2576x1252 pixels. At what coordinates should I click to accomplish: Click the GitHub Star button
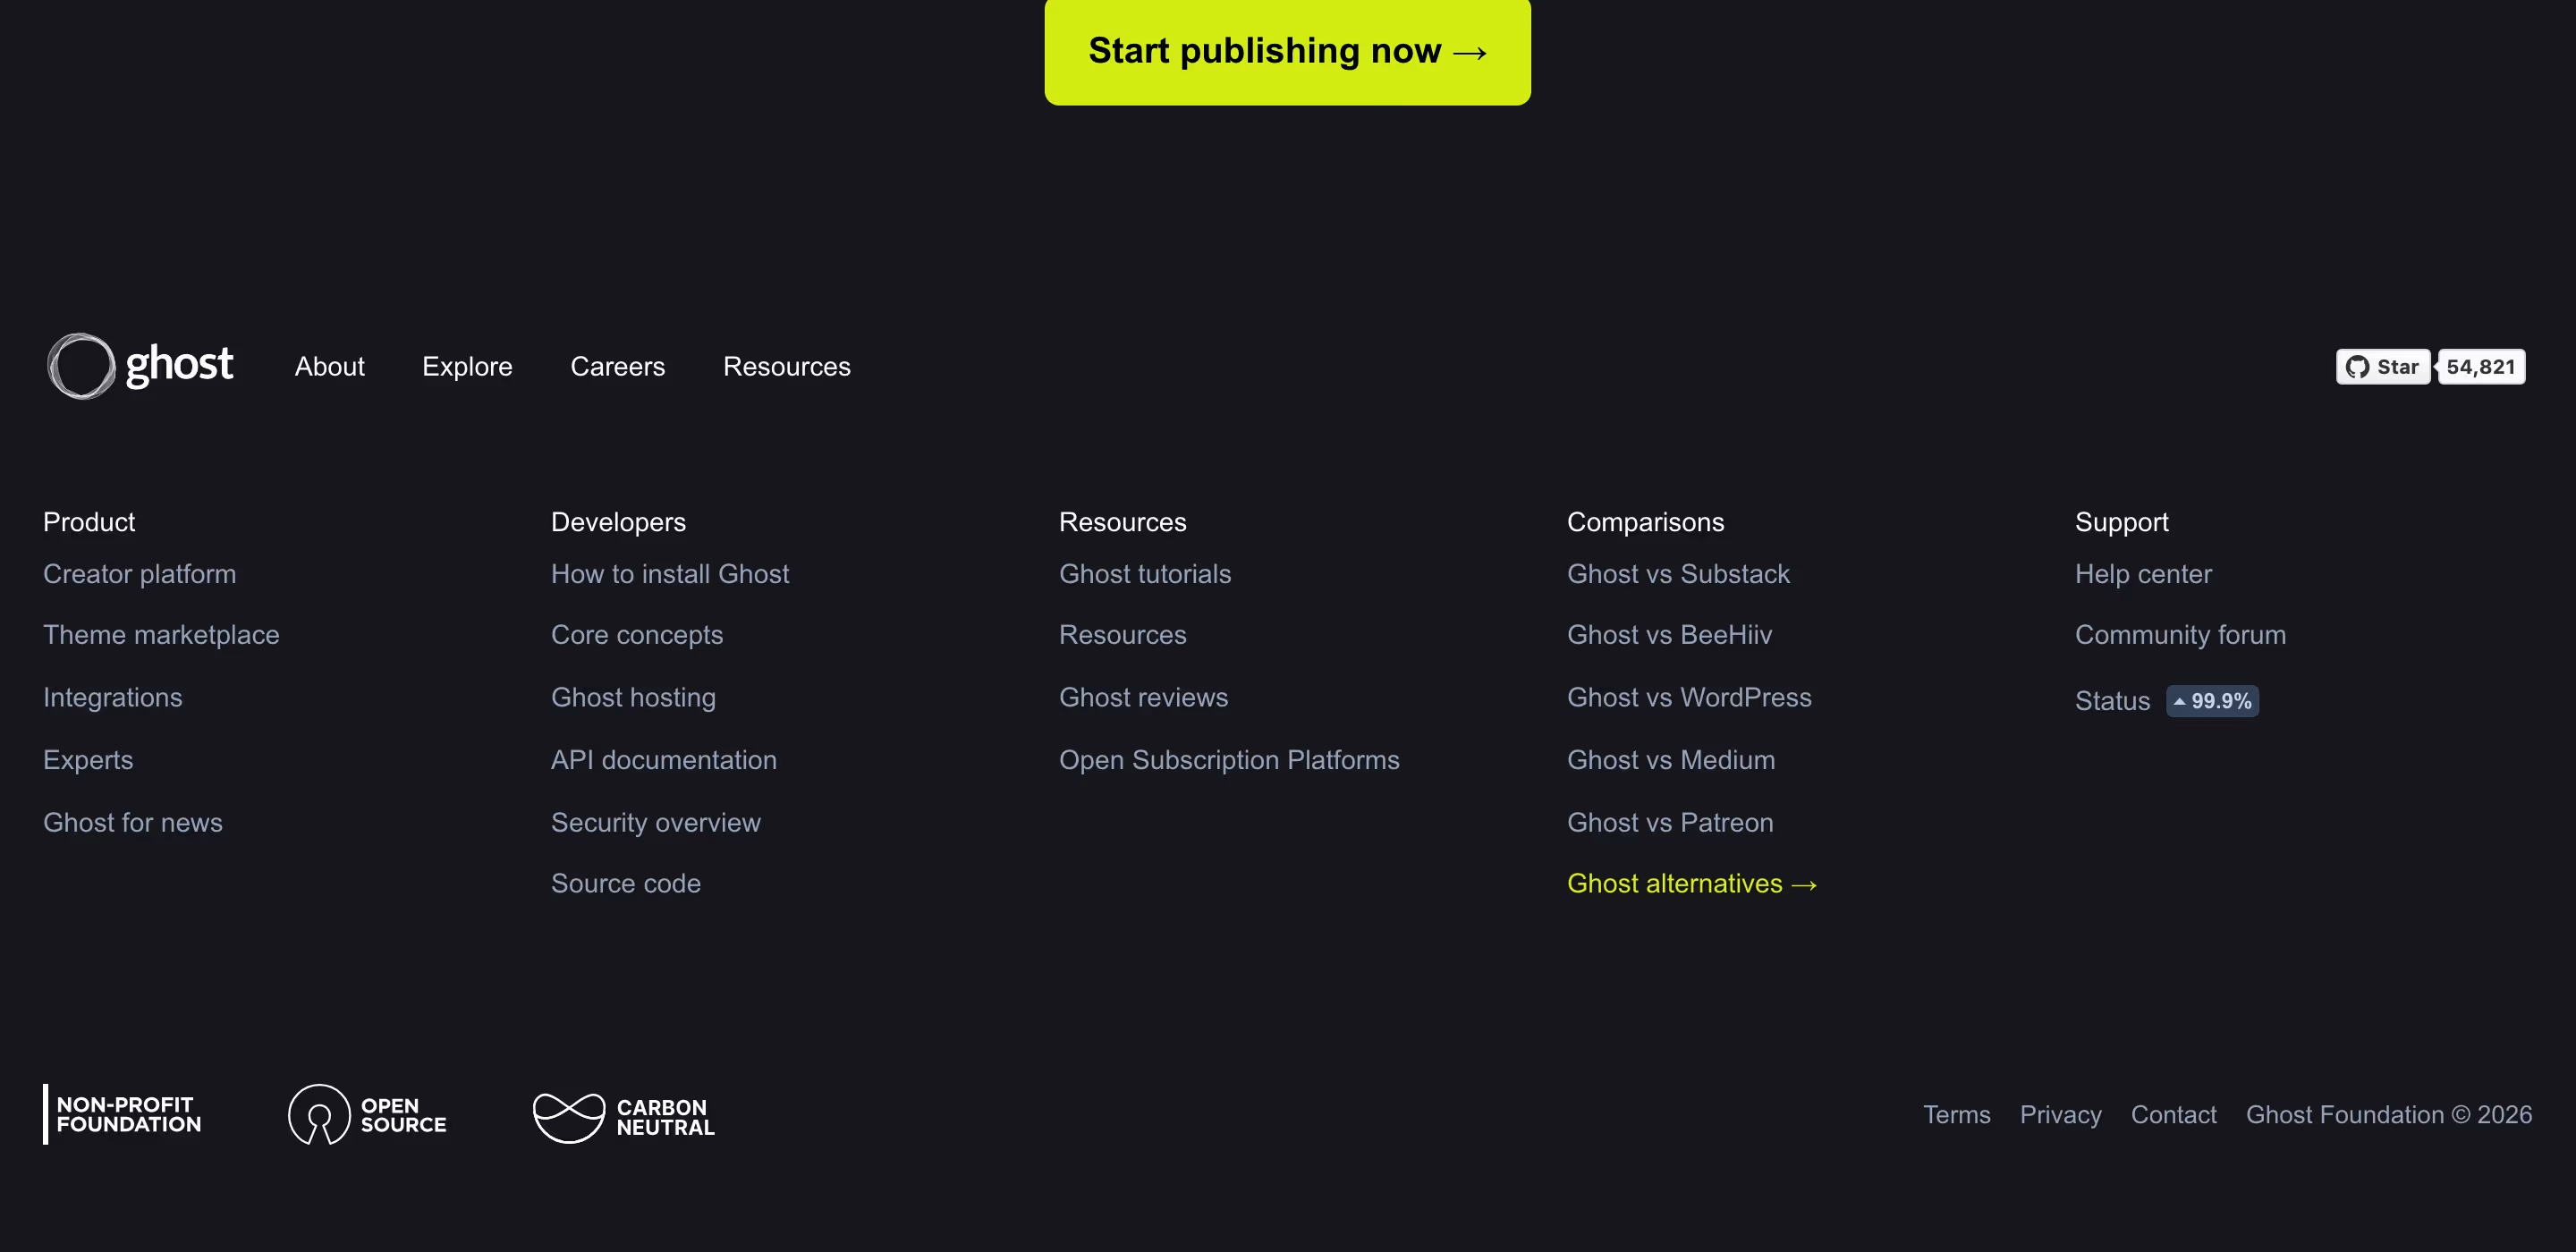[x=2382, y=367]
